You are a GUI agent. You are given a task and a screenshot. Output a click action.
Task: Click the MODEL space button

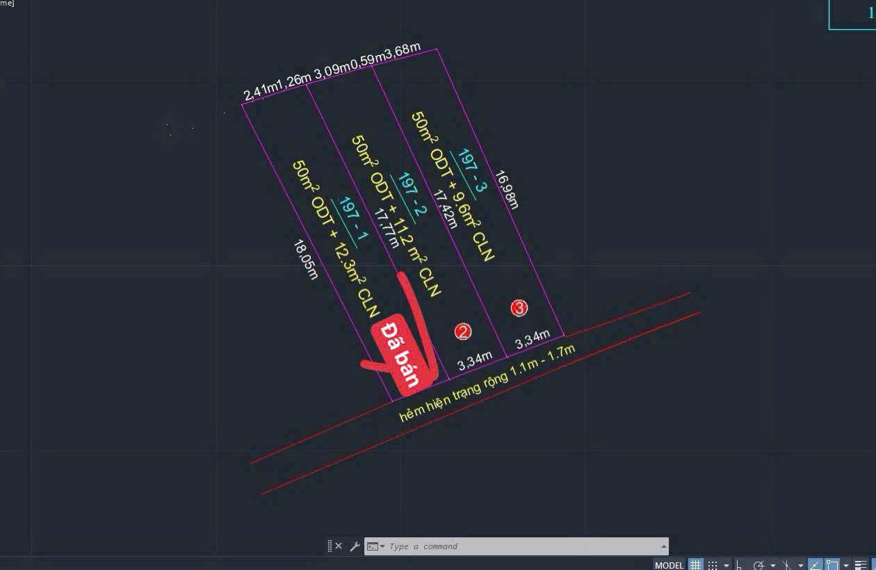tap(669, 565)
